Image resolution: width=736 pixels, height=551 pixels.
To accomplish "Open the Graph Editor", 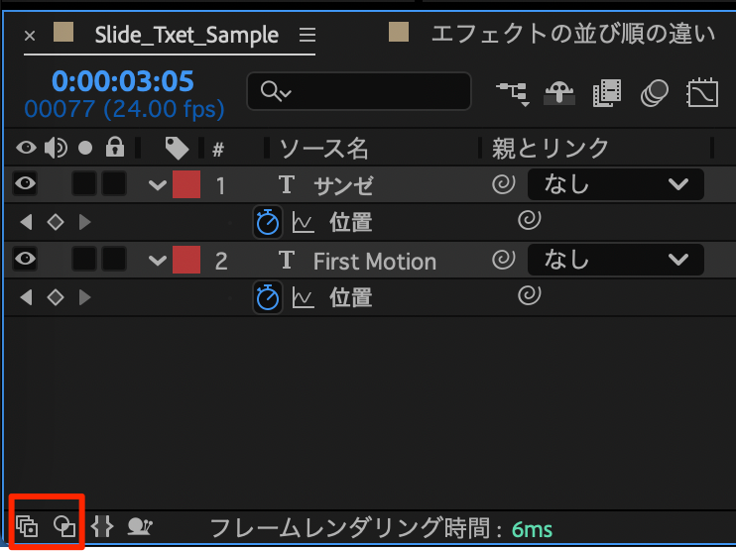I will point(701,92).
